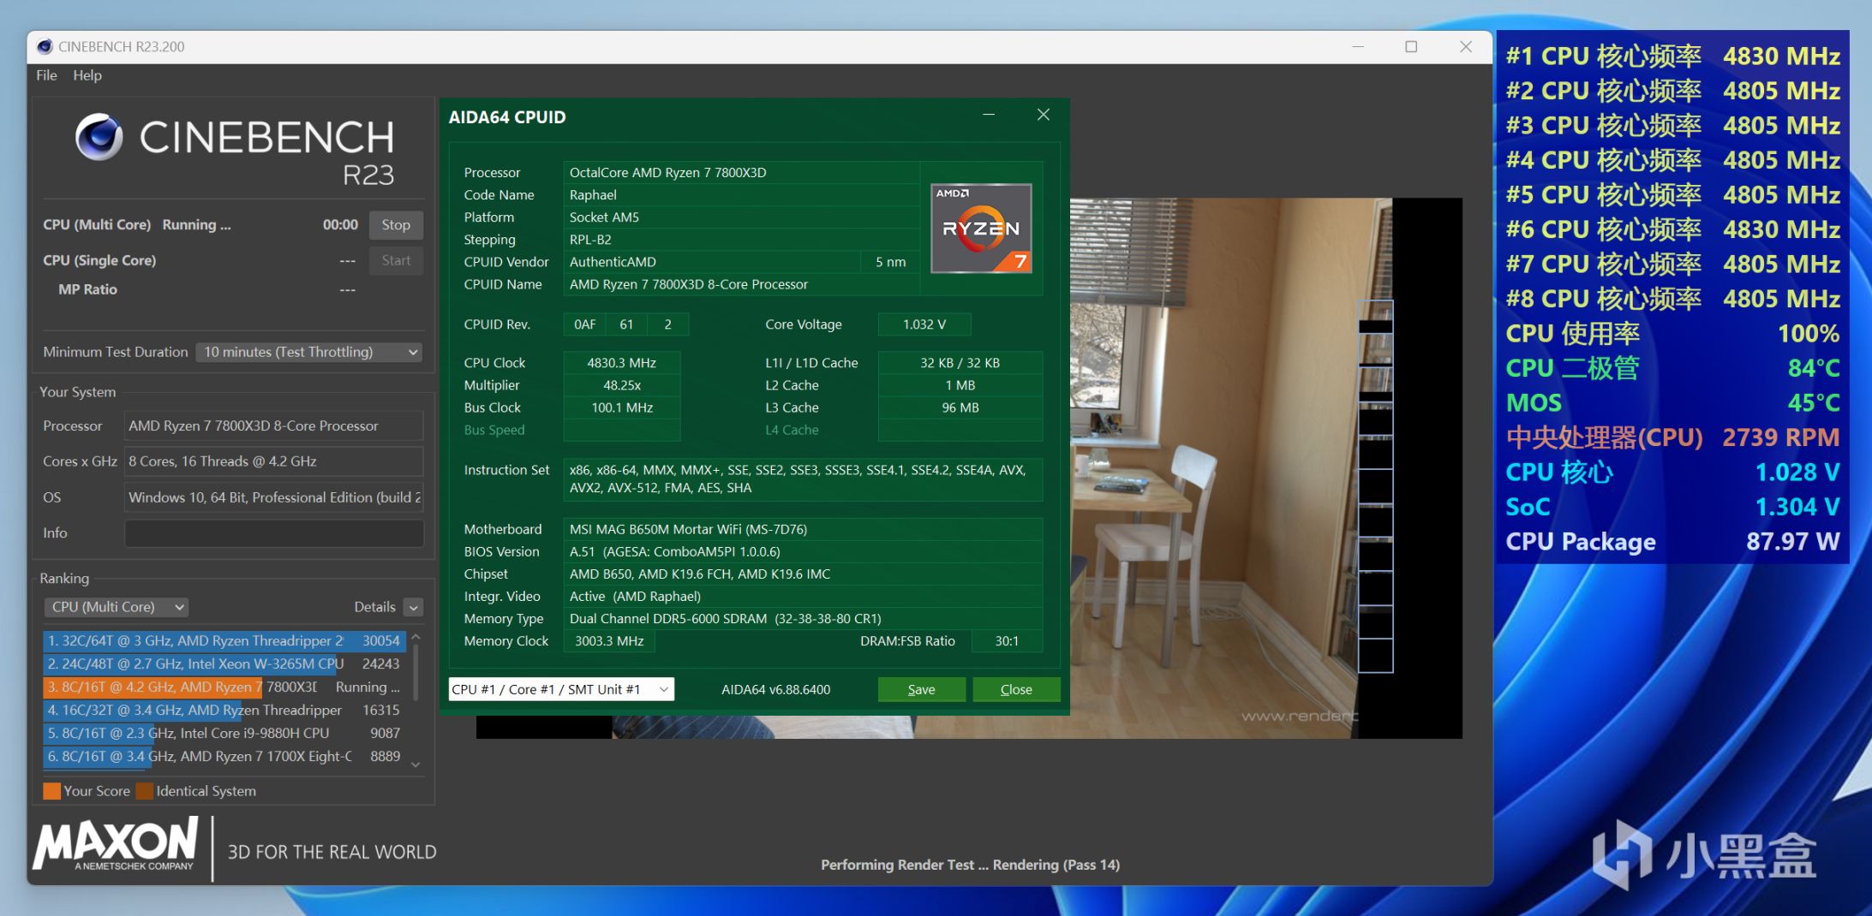Viewport: 1872px width, 916px height.
Task: Click the CPUID Vendor value 'AuthenticAMD'
Action: point(613,261)
